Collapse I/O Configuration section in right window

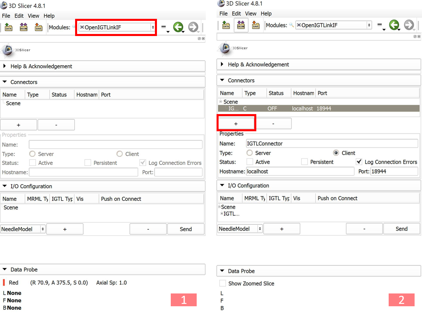coord(319,185)
